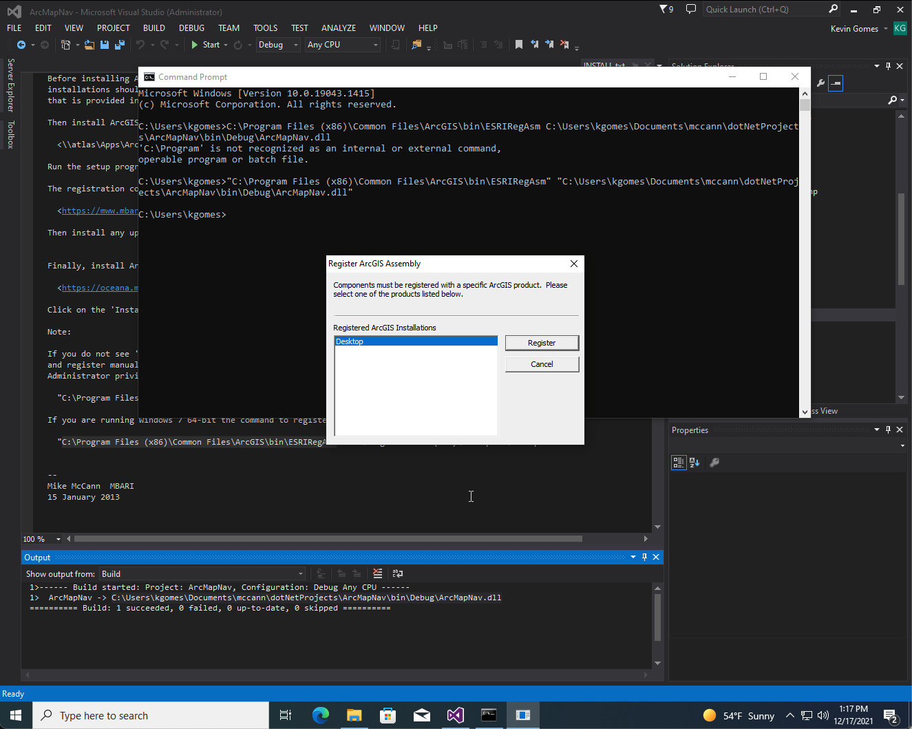Toggle the Categorized view in Properties panel
Viewport: 912px width, 729px height.
pos(679,463)
